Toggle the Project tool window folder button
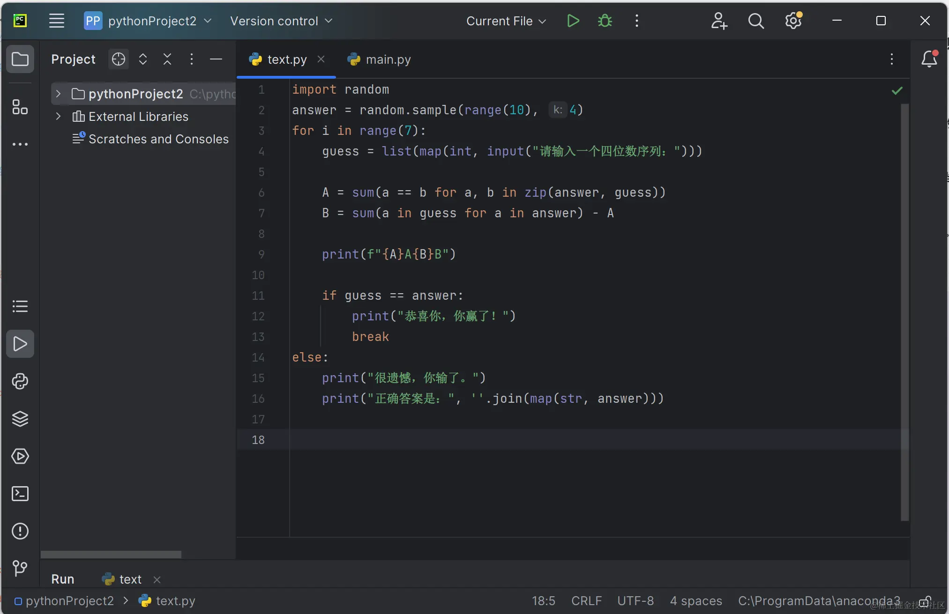Screen dimensions: 949x614 point(20,59)
